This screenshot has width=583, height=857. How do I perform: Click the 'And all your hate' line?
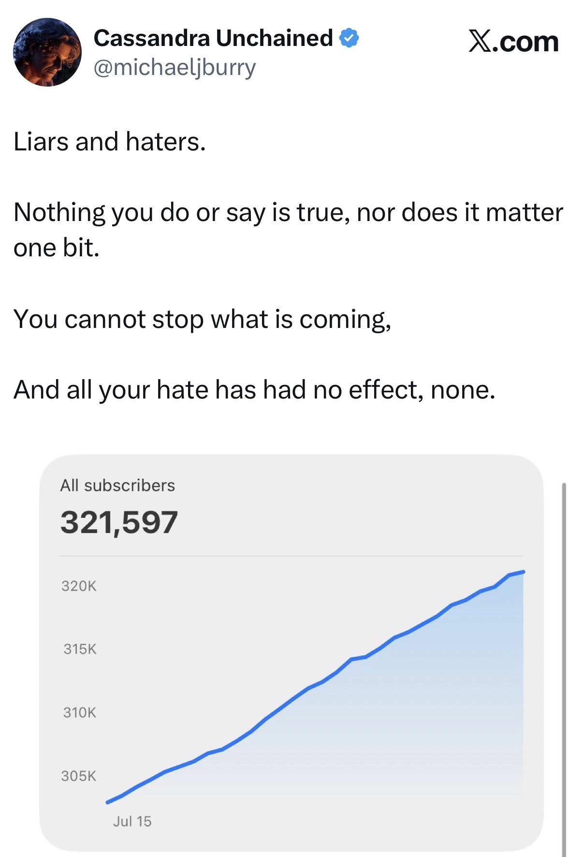pos(255,390)
